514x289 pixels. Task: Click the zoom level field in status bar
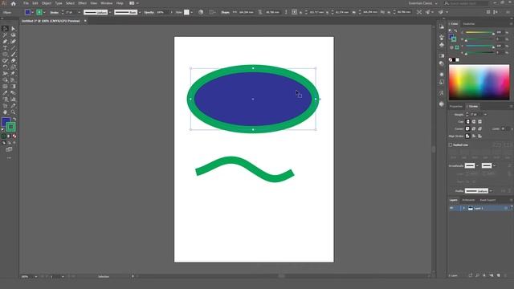(27, 276)
